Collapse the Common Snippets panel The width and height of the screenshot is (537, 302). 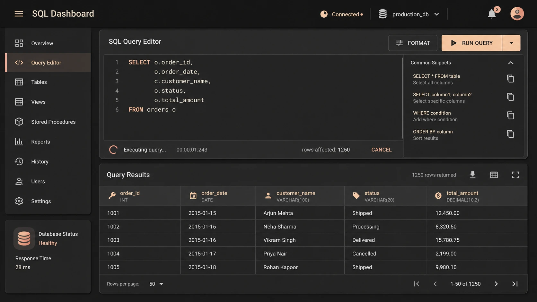511,63
